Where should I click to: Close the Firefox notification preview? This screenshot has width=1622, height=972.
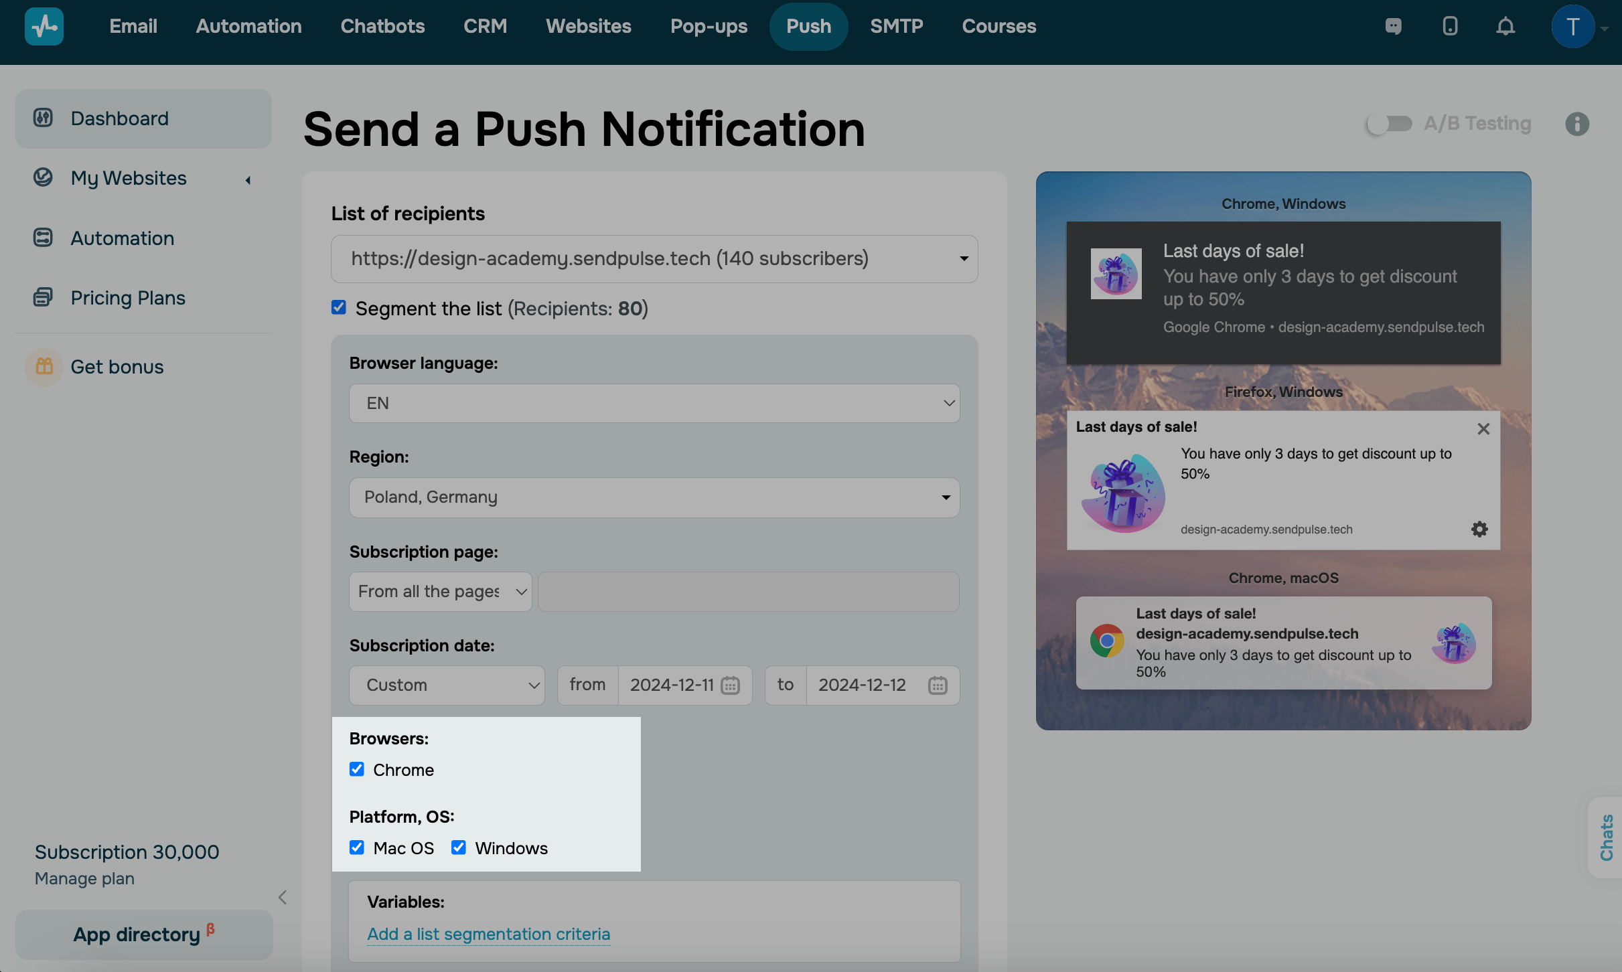click(x=1483, y=428)
